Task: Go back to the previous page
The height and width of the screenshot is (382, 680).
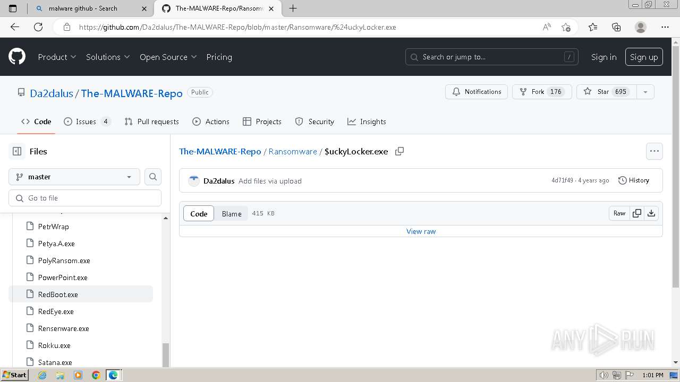Action: [15, 27]
